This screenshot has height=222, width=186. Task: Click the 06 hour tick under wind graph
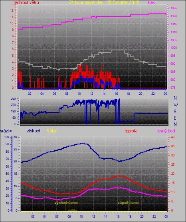point(54,94)
